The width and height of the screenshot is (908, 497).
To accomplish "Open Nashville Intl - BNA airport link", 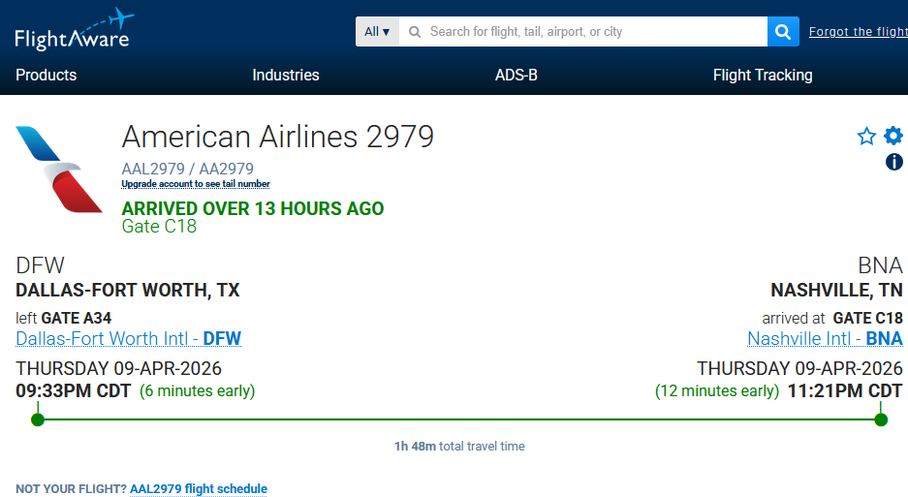I will [825, 339].
